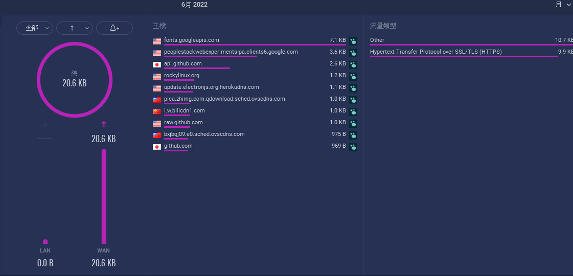Click the US flag next to rockylinux.org
573x276 pixels.
(x=157, y=76)
